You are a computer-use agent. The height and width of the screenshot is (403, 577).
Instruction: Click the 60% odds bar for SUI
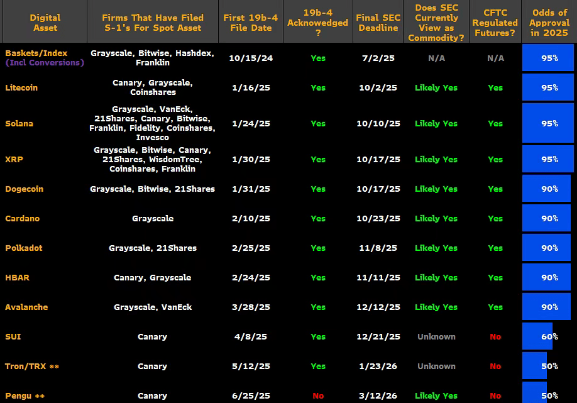point(537,336)
